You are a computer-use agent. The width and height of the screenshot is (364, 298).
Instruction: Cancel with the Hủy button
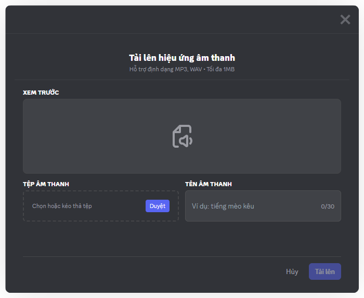[292, 271]
